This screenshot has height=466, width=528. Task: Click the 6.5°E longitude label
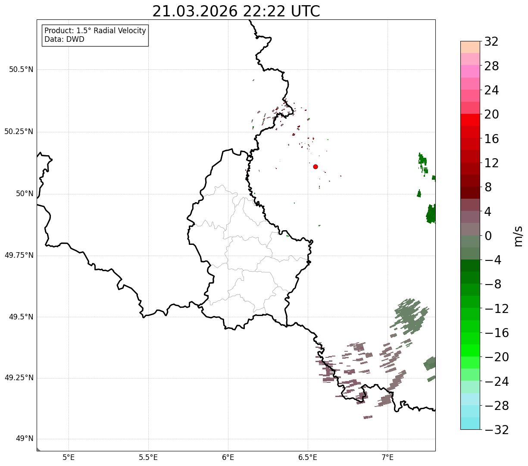(308, 457)
